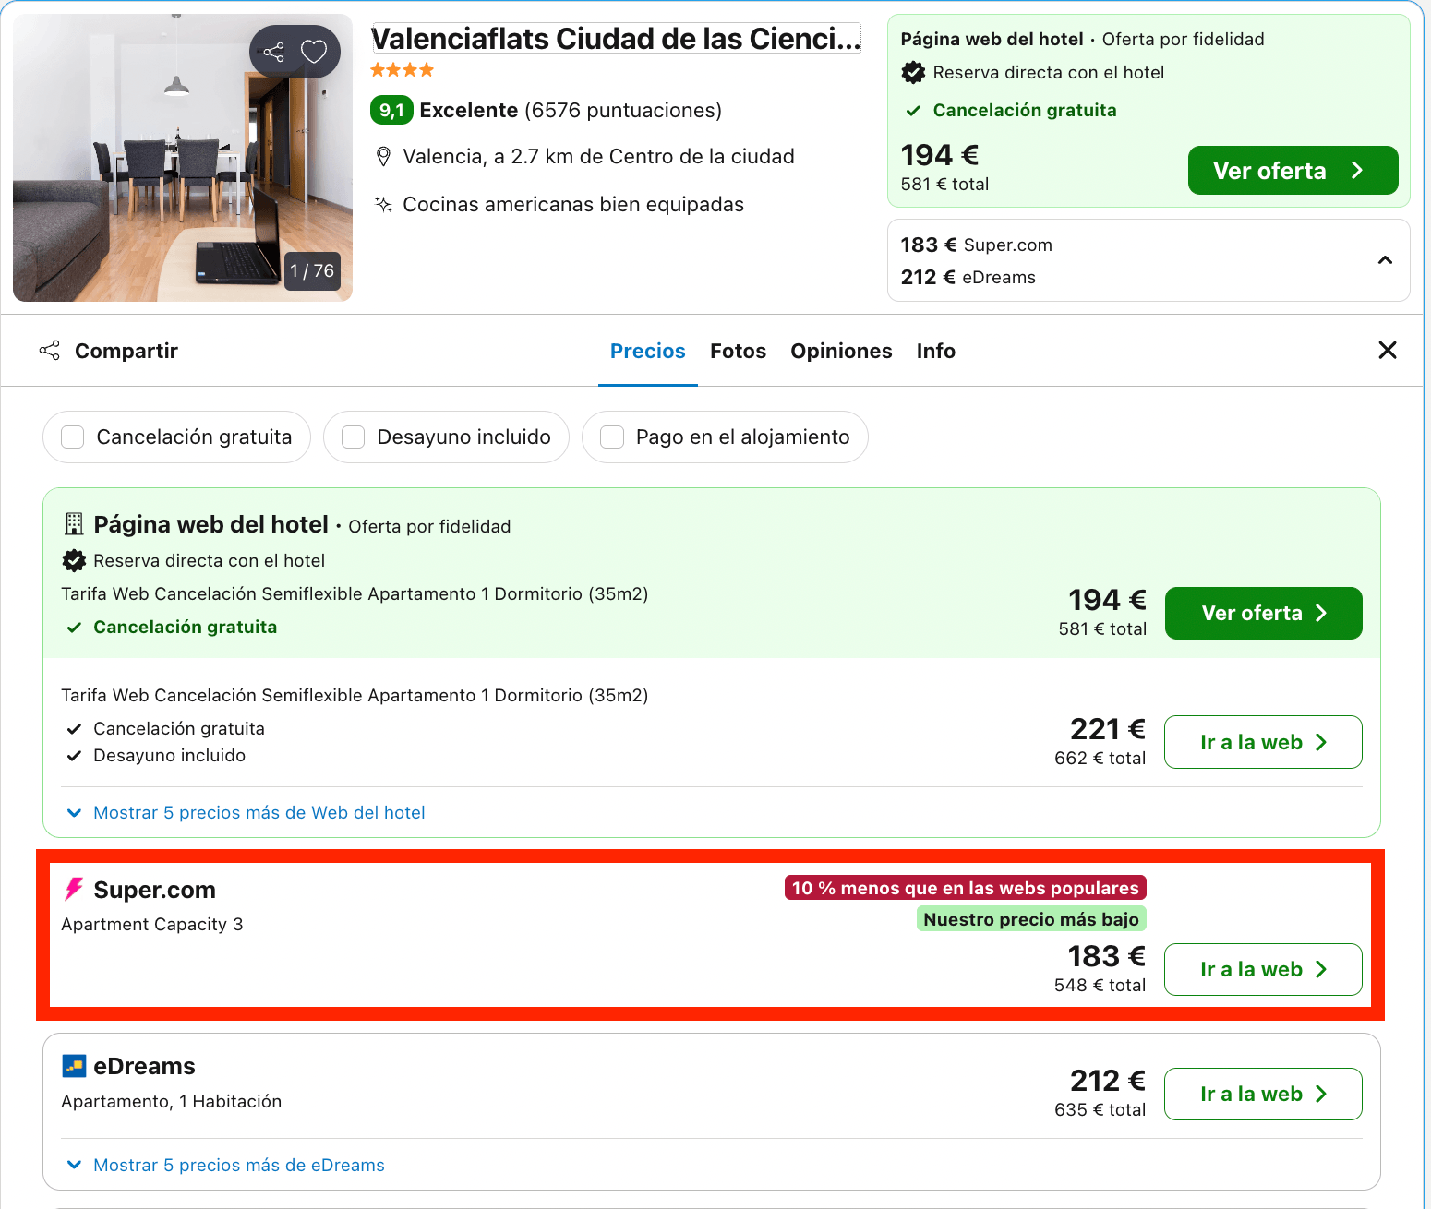Click the hotel title Valenciaflats Ciudad de las Cienci...
Viewport: 1431px width, 1209px height.
pyautogui.click(x=616, y=39)
